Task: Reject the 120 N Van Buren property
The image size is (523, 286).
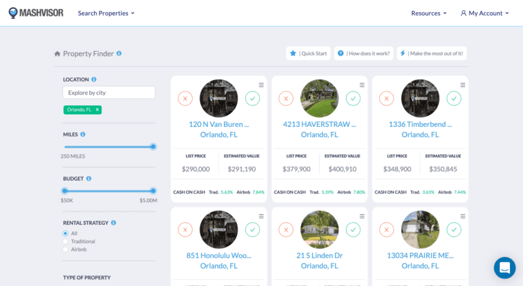Action: [185, 99]
